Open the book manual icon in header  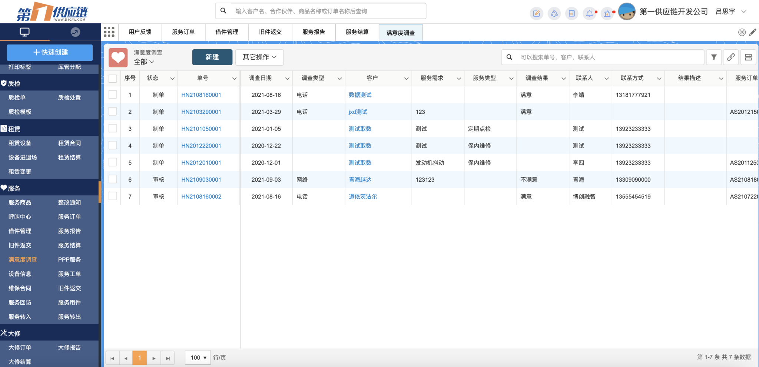point(571,14)
